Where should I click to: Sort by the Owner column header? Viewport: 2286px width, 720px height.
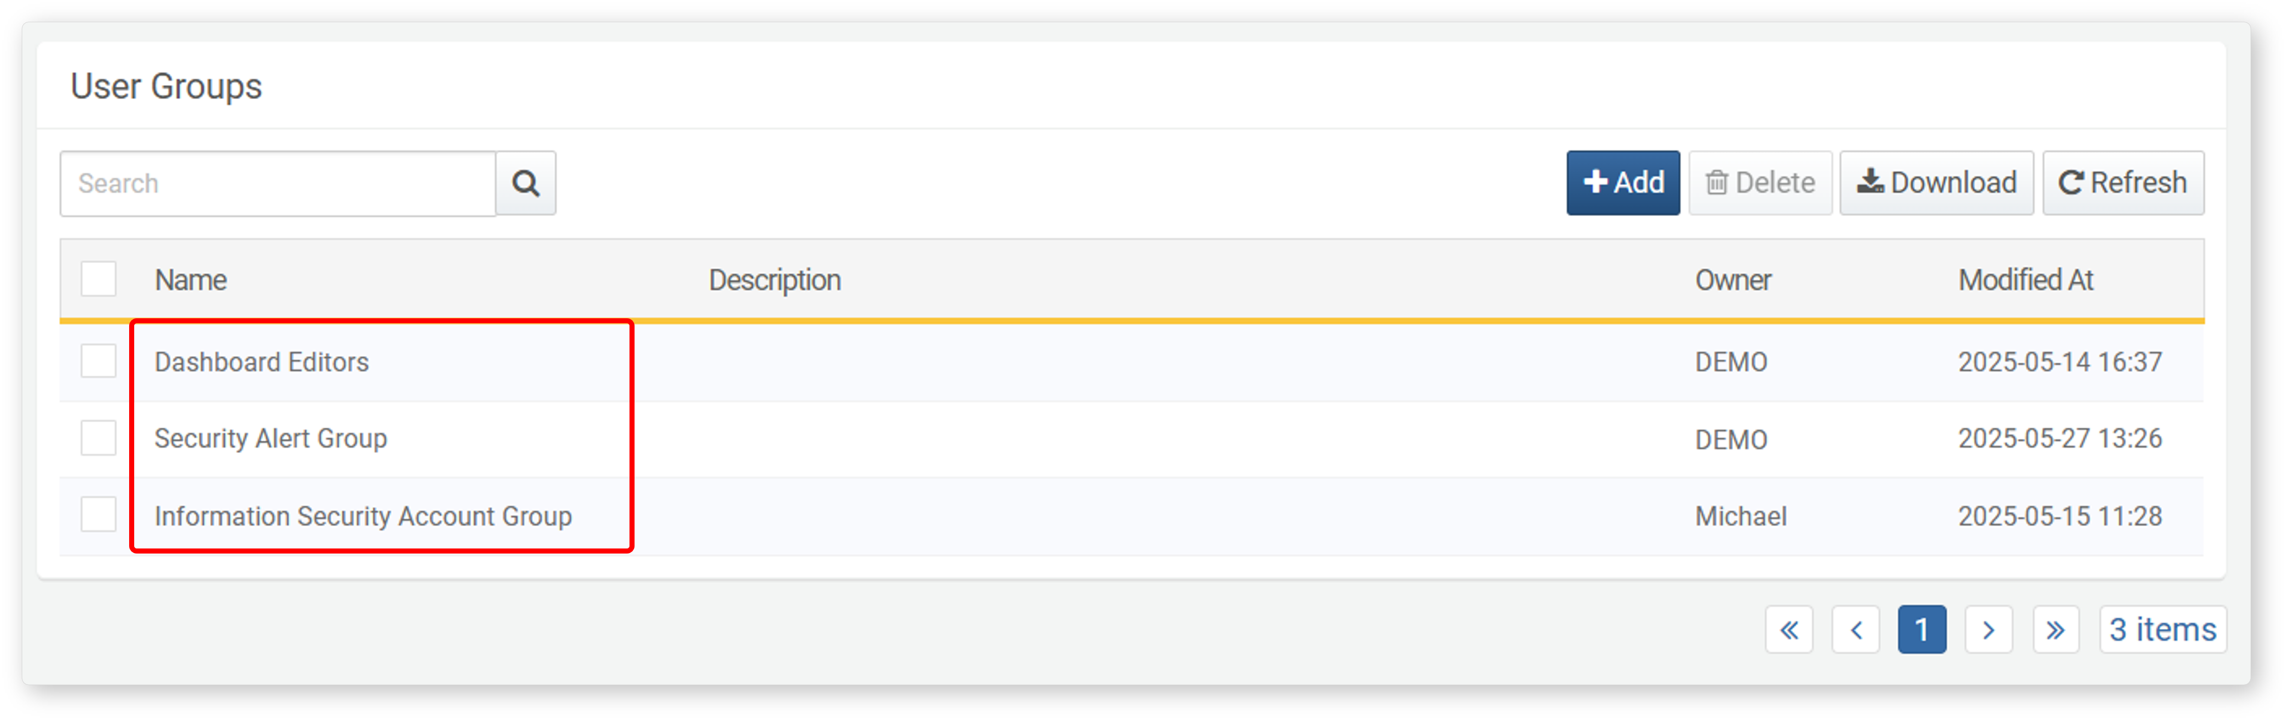[x=1733, y=280]
